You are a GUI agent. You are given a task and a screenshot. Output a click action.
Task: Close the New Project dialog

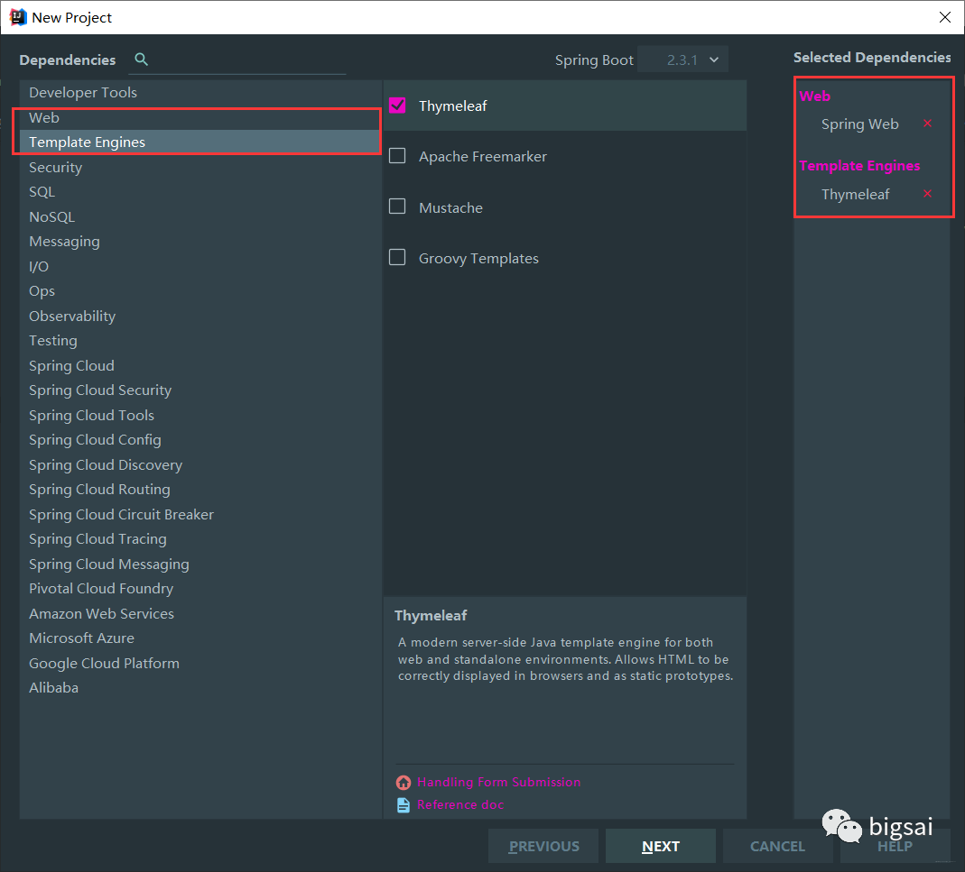(945, 17)
